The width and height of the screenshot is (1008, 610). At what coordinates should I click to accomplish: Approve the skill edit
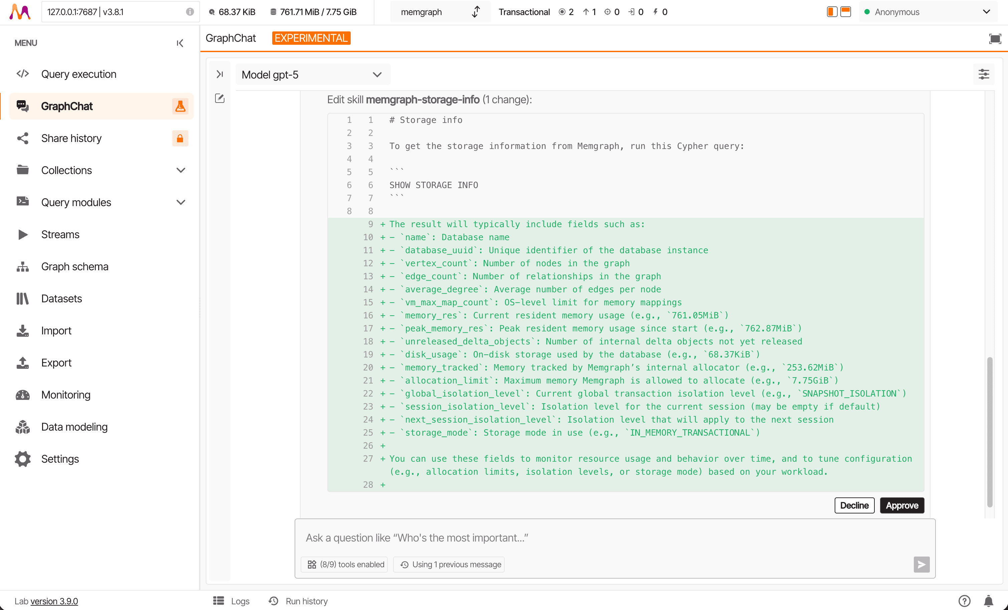902,505
